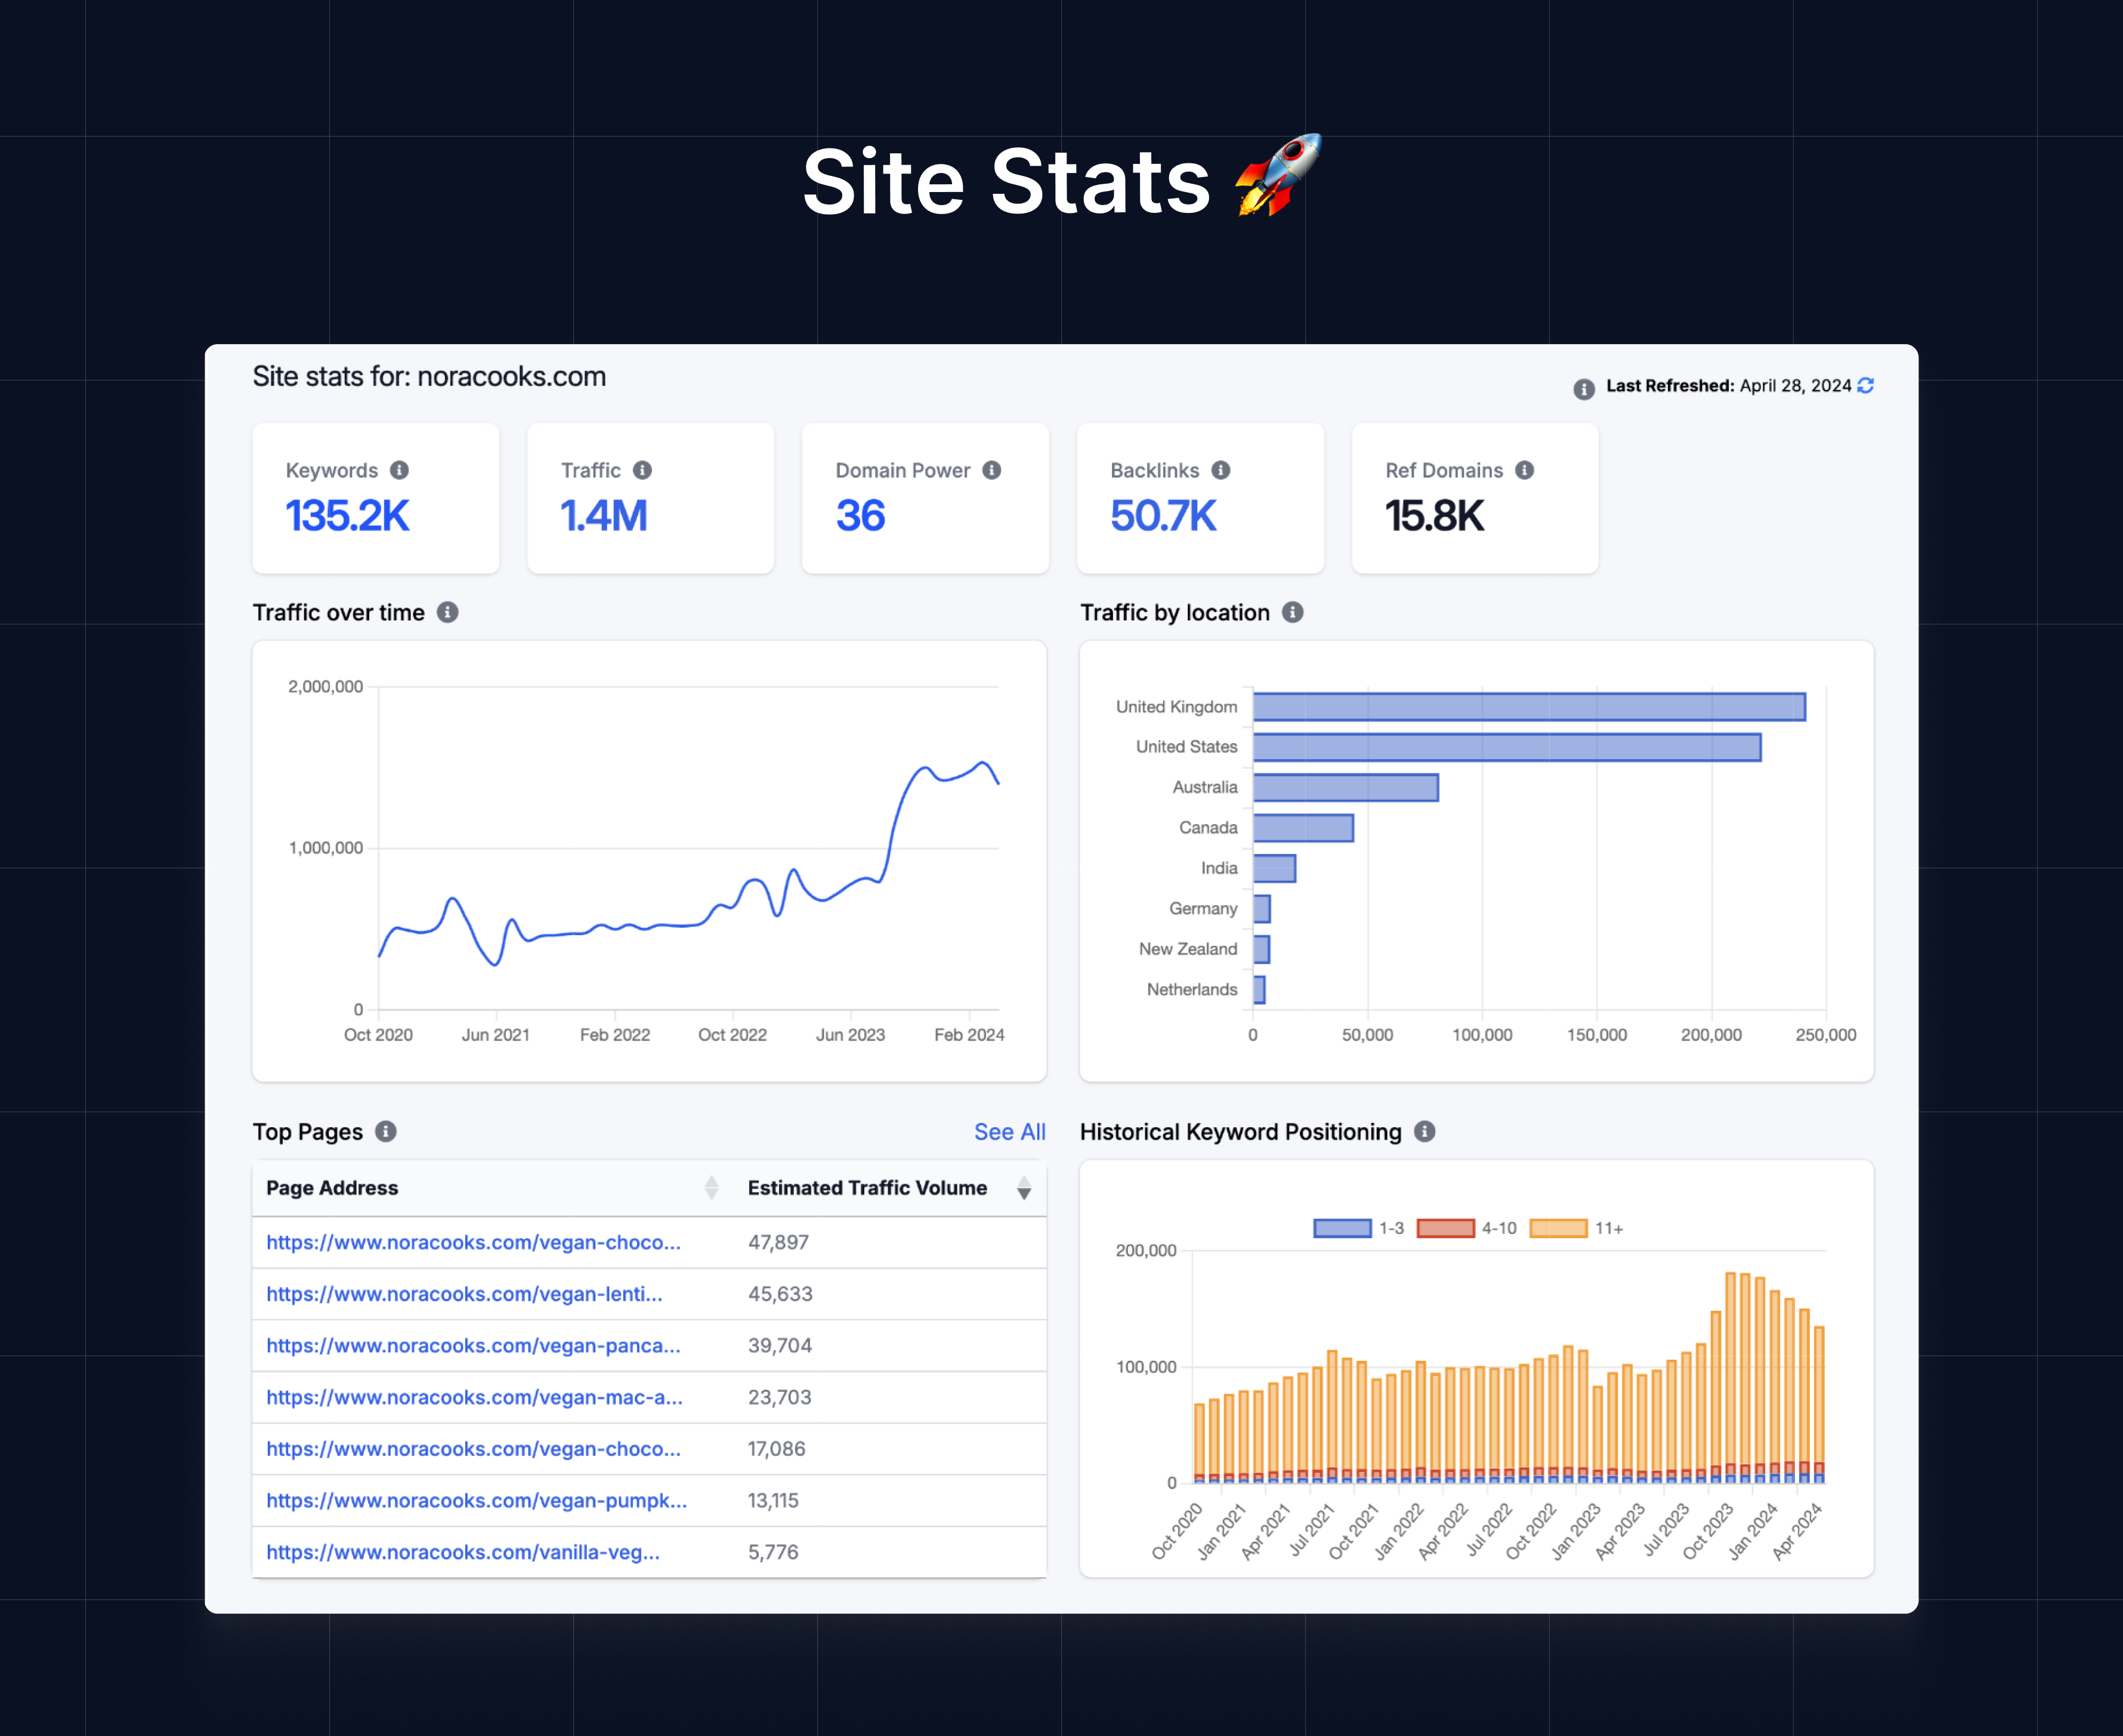Click the Ref Domains info icon
2123x1736 pixels.
(1525, 470)
